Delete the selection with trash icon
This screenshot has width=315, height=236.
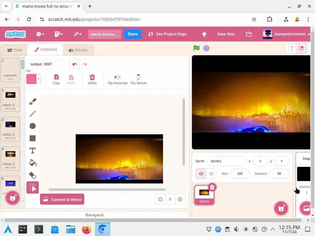coord(92,80)
